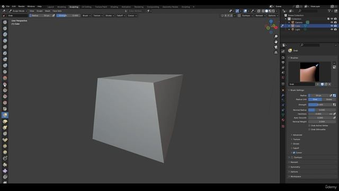Hide the Light in outliner
This screenshot has width=339, height=191.
point(332,30)
